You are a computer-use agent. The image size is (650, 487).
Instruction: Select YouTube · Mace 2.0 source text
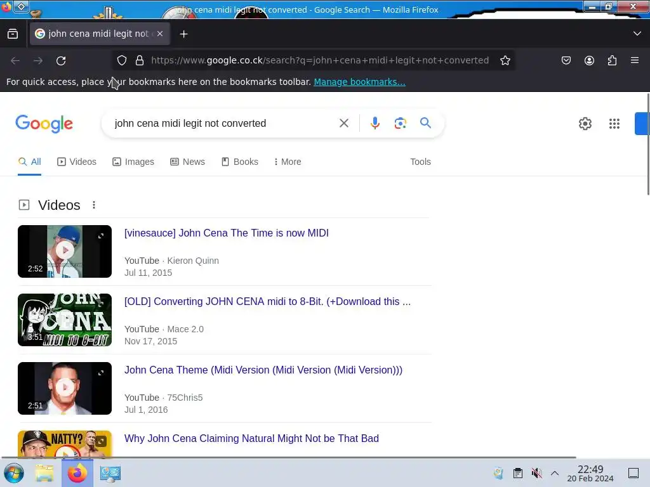(x=164, y=329)
